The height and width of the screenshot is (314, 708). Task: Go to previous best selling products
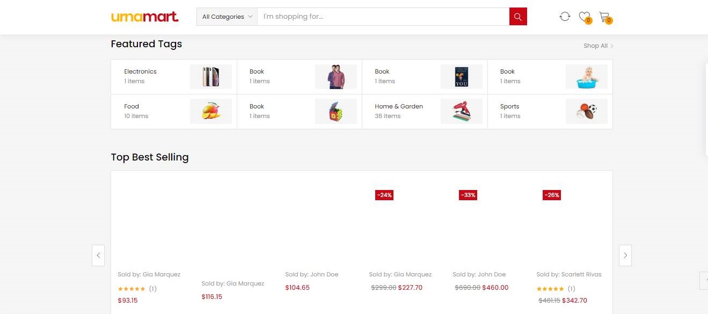pyautogui.click(x=98, y=255)
